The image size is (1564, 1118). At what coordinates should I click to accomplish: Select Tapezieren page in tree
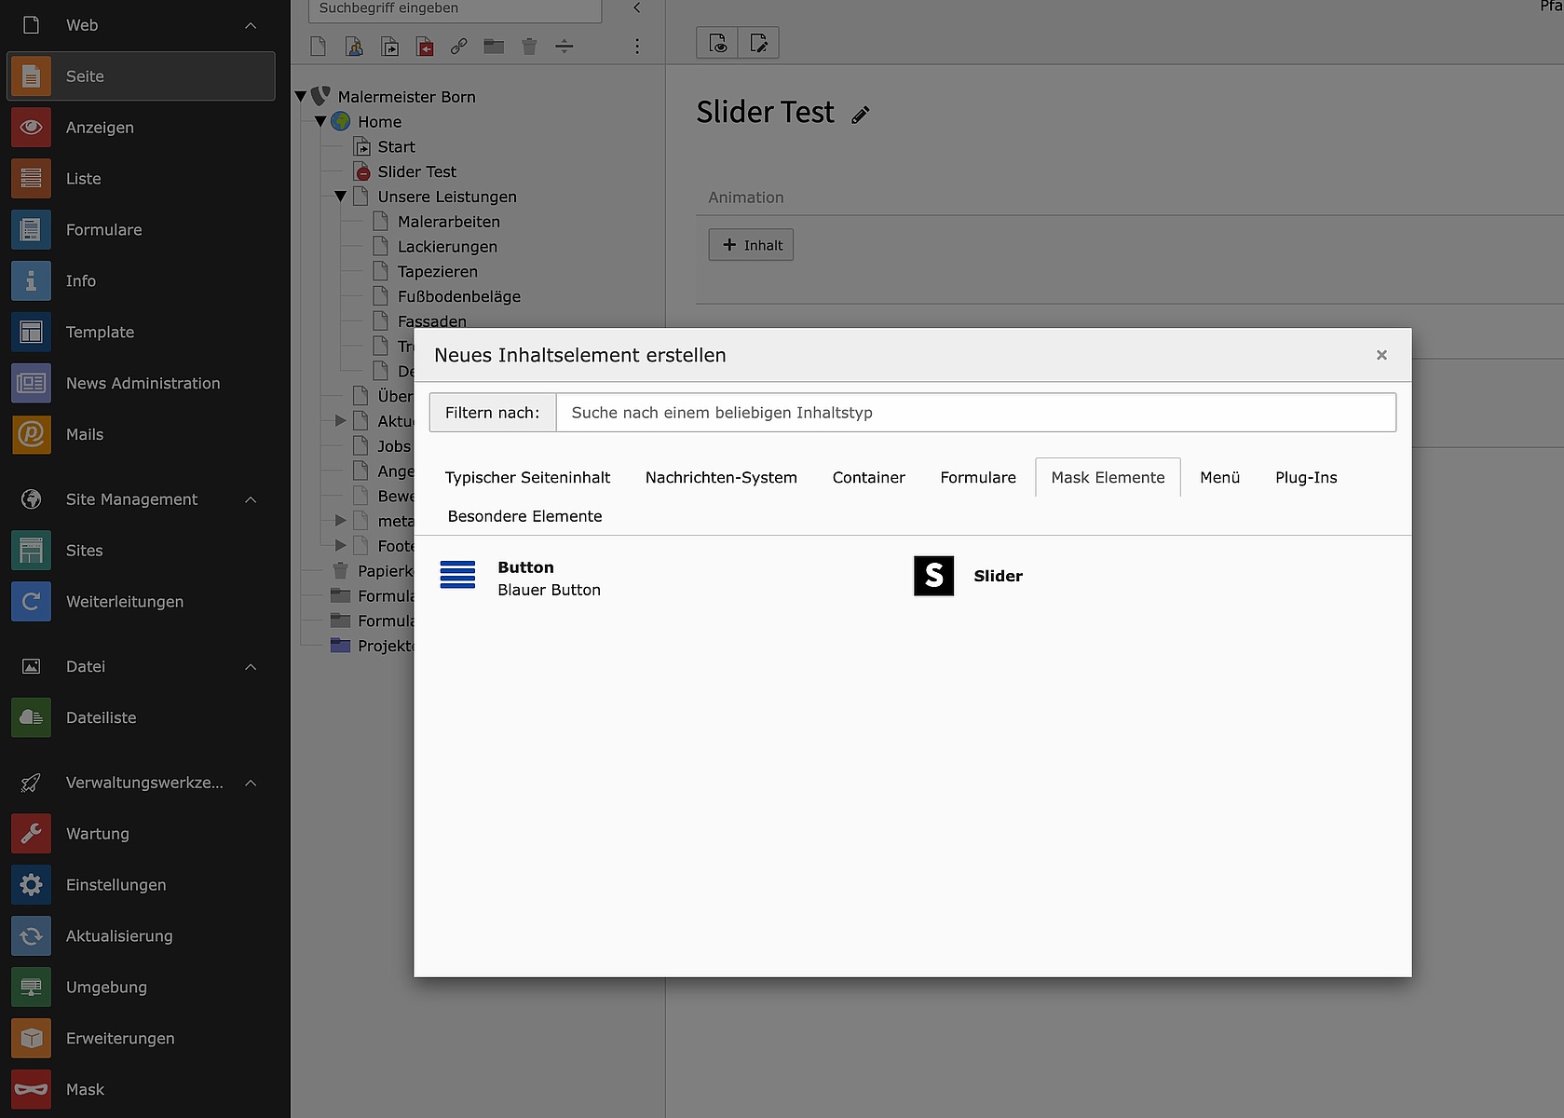[x=437, y=272]
